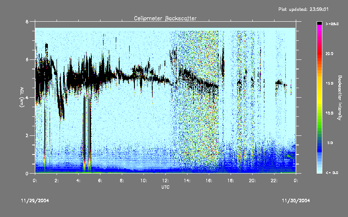348x217 pixels.
Task: Click the x-axis tick label '18:'
Action: coord(231,181)
